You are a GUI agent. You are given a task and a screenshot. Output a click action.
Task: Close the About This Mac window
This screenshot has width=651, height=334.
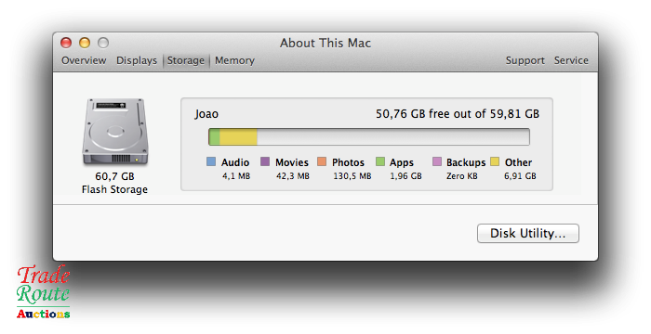(x=66, y=43)
